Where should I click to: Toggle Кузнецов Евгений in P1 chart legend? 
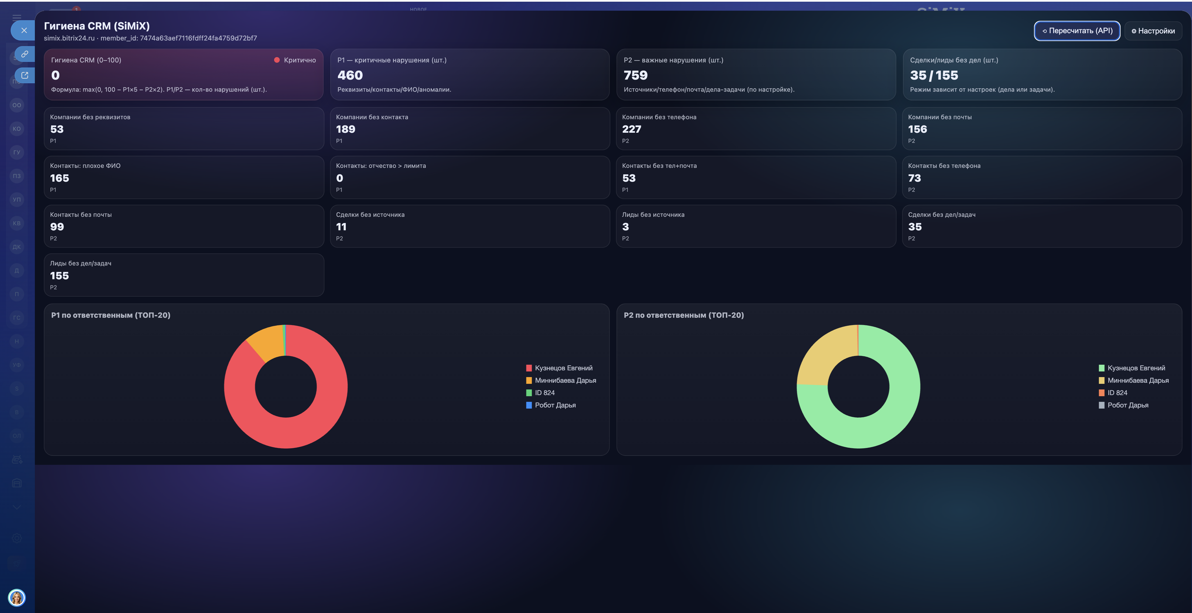(563, 368)
